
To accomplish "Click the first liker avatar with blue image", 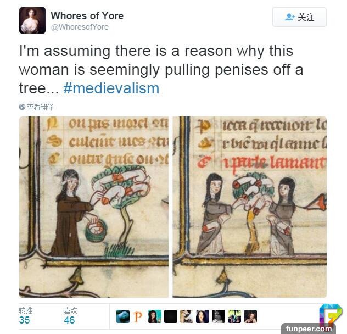I will (123, 316).
